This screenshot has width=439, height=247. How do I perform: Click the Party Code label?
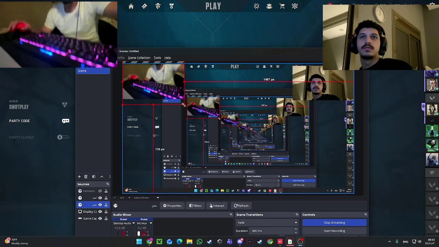point(20,121)
